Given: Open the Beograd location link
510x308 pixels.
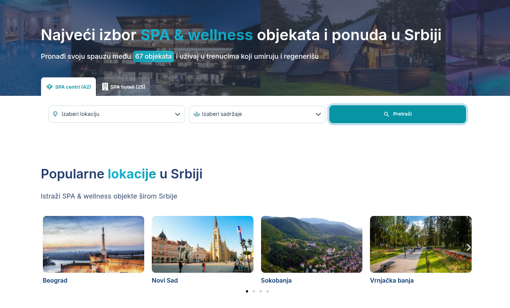Looking at the screenshot, I should (x=55, y=280).
